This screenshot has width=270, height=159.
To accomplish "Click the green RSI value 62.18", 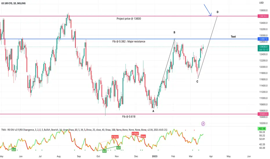I will point(262,129).
